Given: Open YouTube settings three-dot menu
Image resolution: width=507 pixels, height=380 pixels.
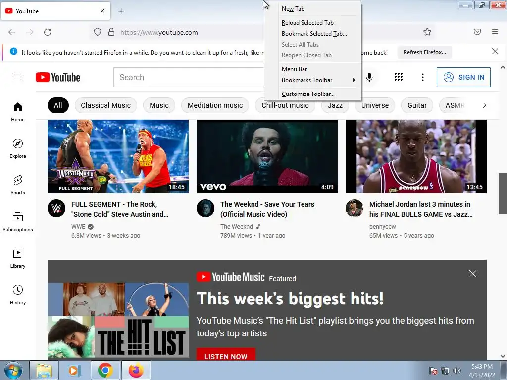Looking at the screenshot, I should [x=423, y=77].
